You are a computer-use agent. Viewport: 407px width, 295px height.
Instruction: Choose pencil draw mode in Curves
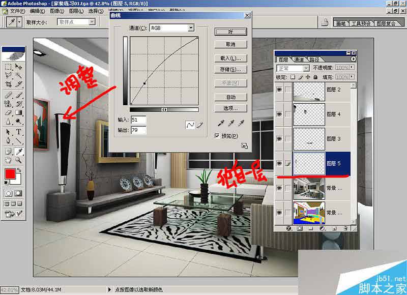click(199, 125)
